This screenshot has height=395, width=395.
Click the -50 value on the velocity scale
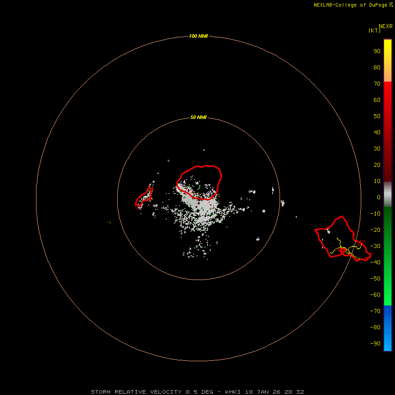(375, 279)
